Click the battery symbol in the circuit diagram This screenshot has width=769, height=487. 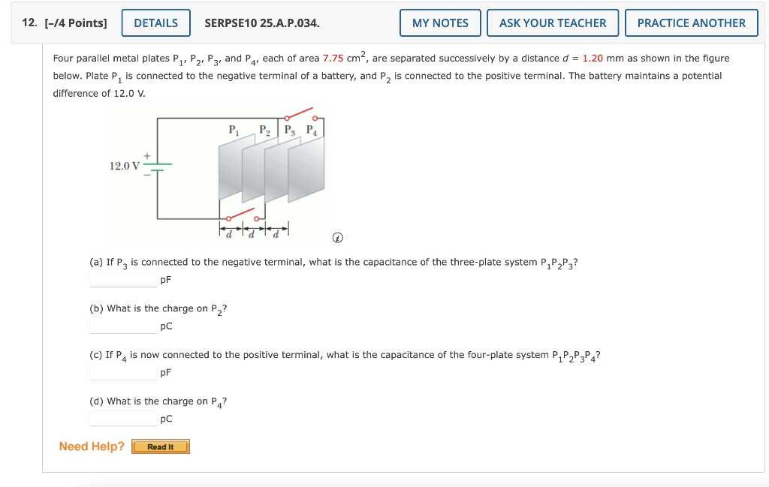(x=158, y=168)
